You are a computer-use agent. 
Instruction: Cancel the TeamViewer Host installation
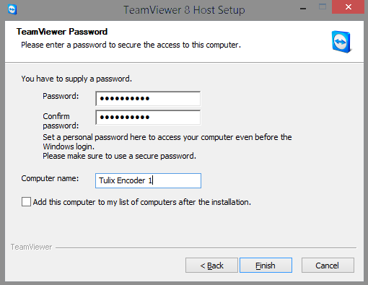(x=328, y=266)
